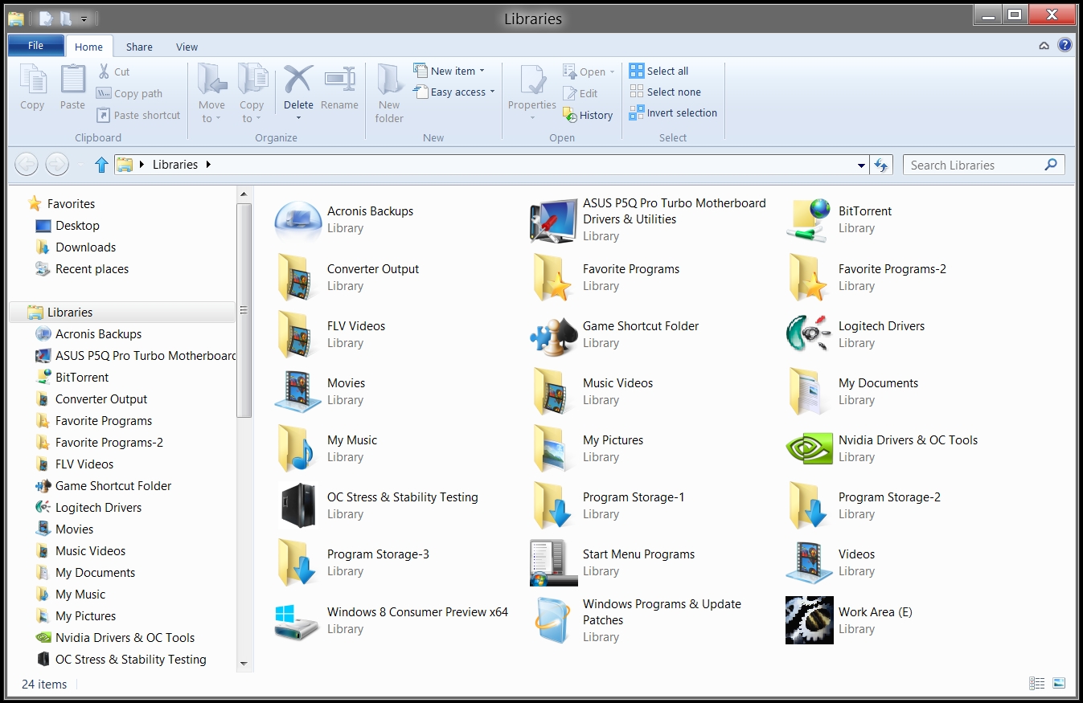
Task: Open the New item dropdown
Action: point(449,71)
